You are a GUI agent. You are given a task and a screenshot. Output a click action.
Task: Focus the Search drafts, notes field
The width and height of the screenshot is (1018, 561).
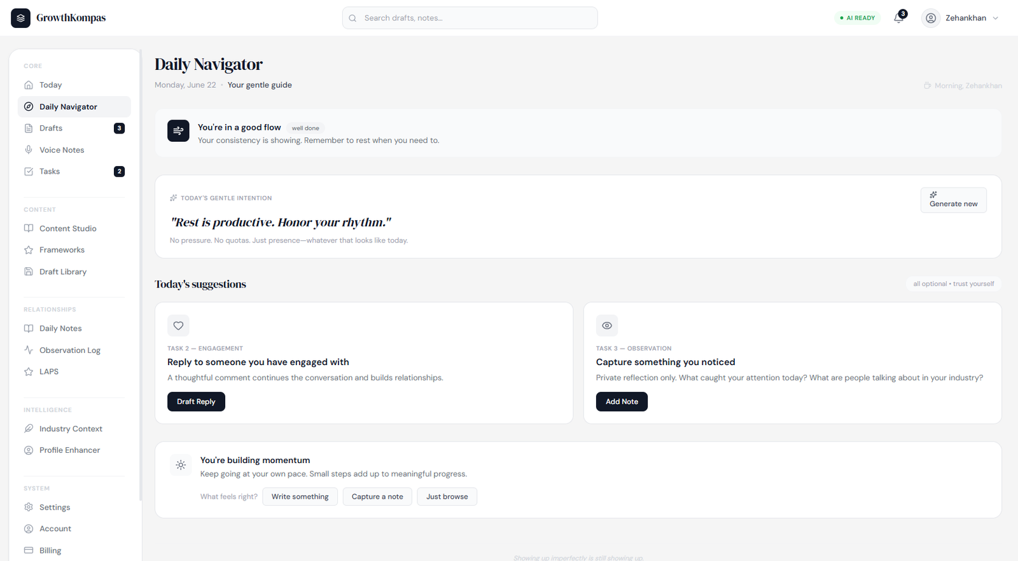(470, 18)
